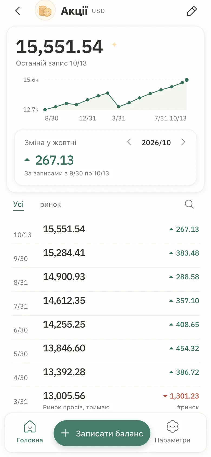Tap Записати баланс button

click(x=102, y=433)
